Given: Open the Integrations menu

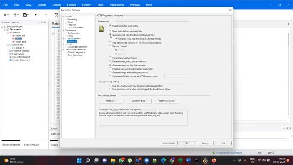Looking at the screenshot, I should coord(117,5).
